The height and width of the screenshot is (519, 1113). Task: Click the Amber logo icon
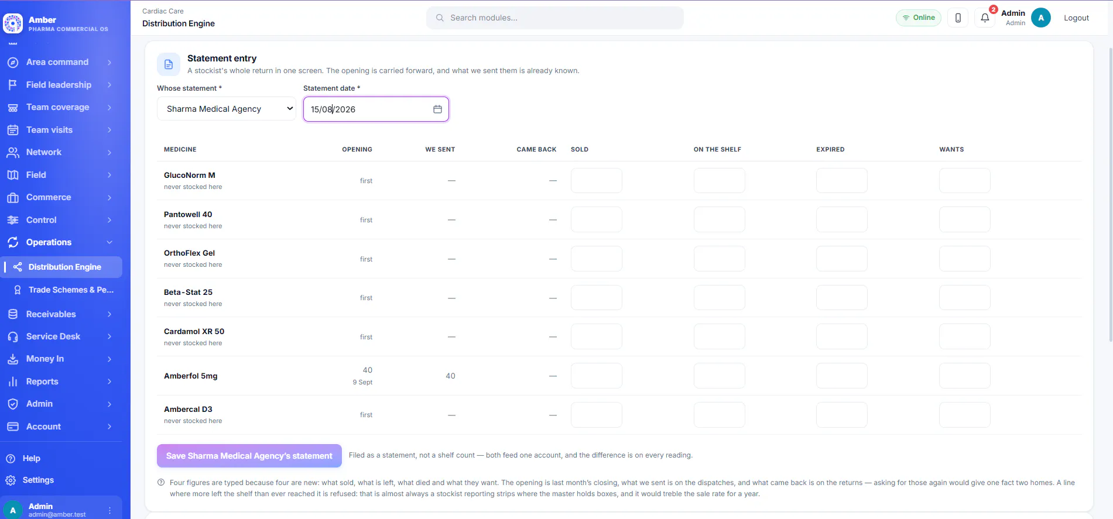coord(13,23)
